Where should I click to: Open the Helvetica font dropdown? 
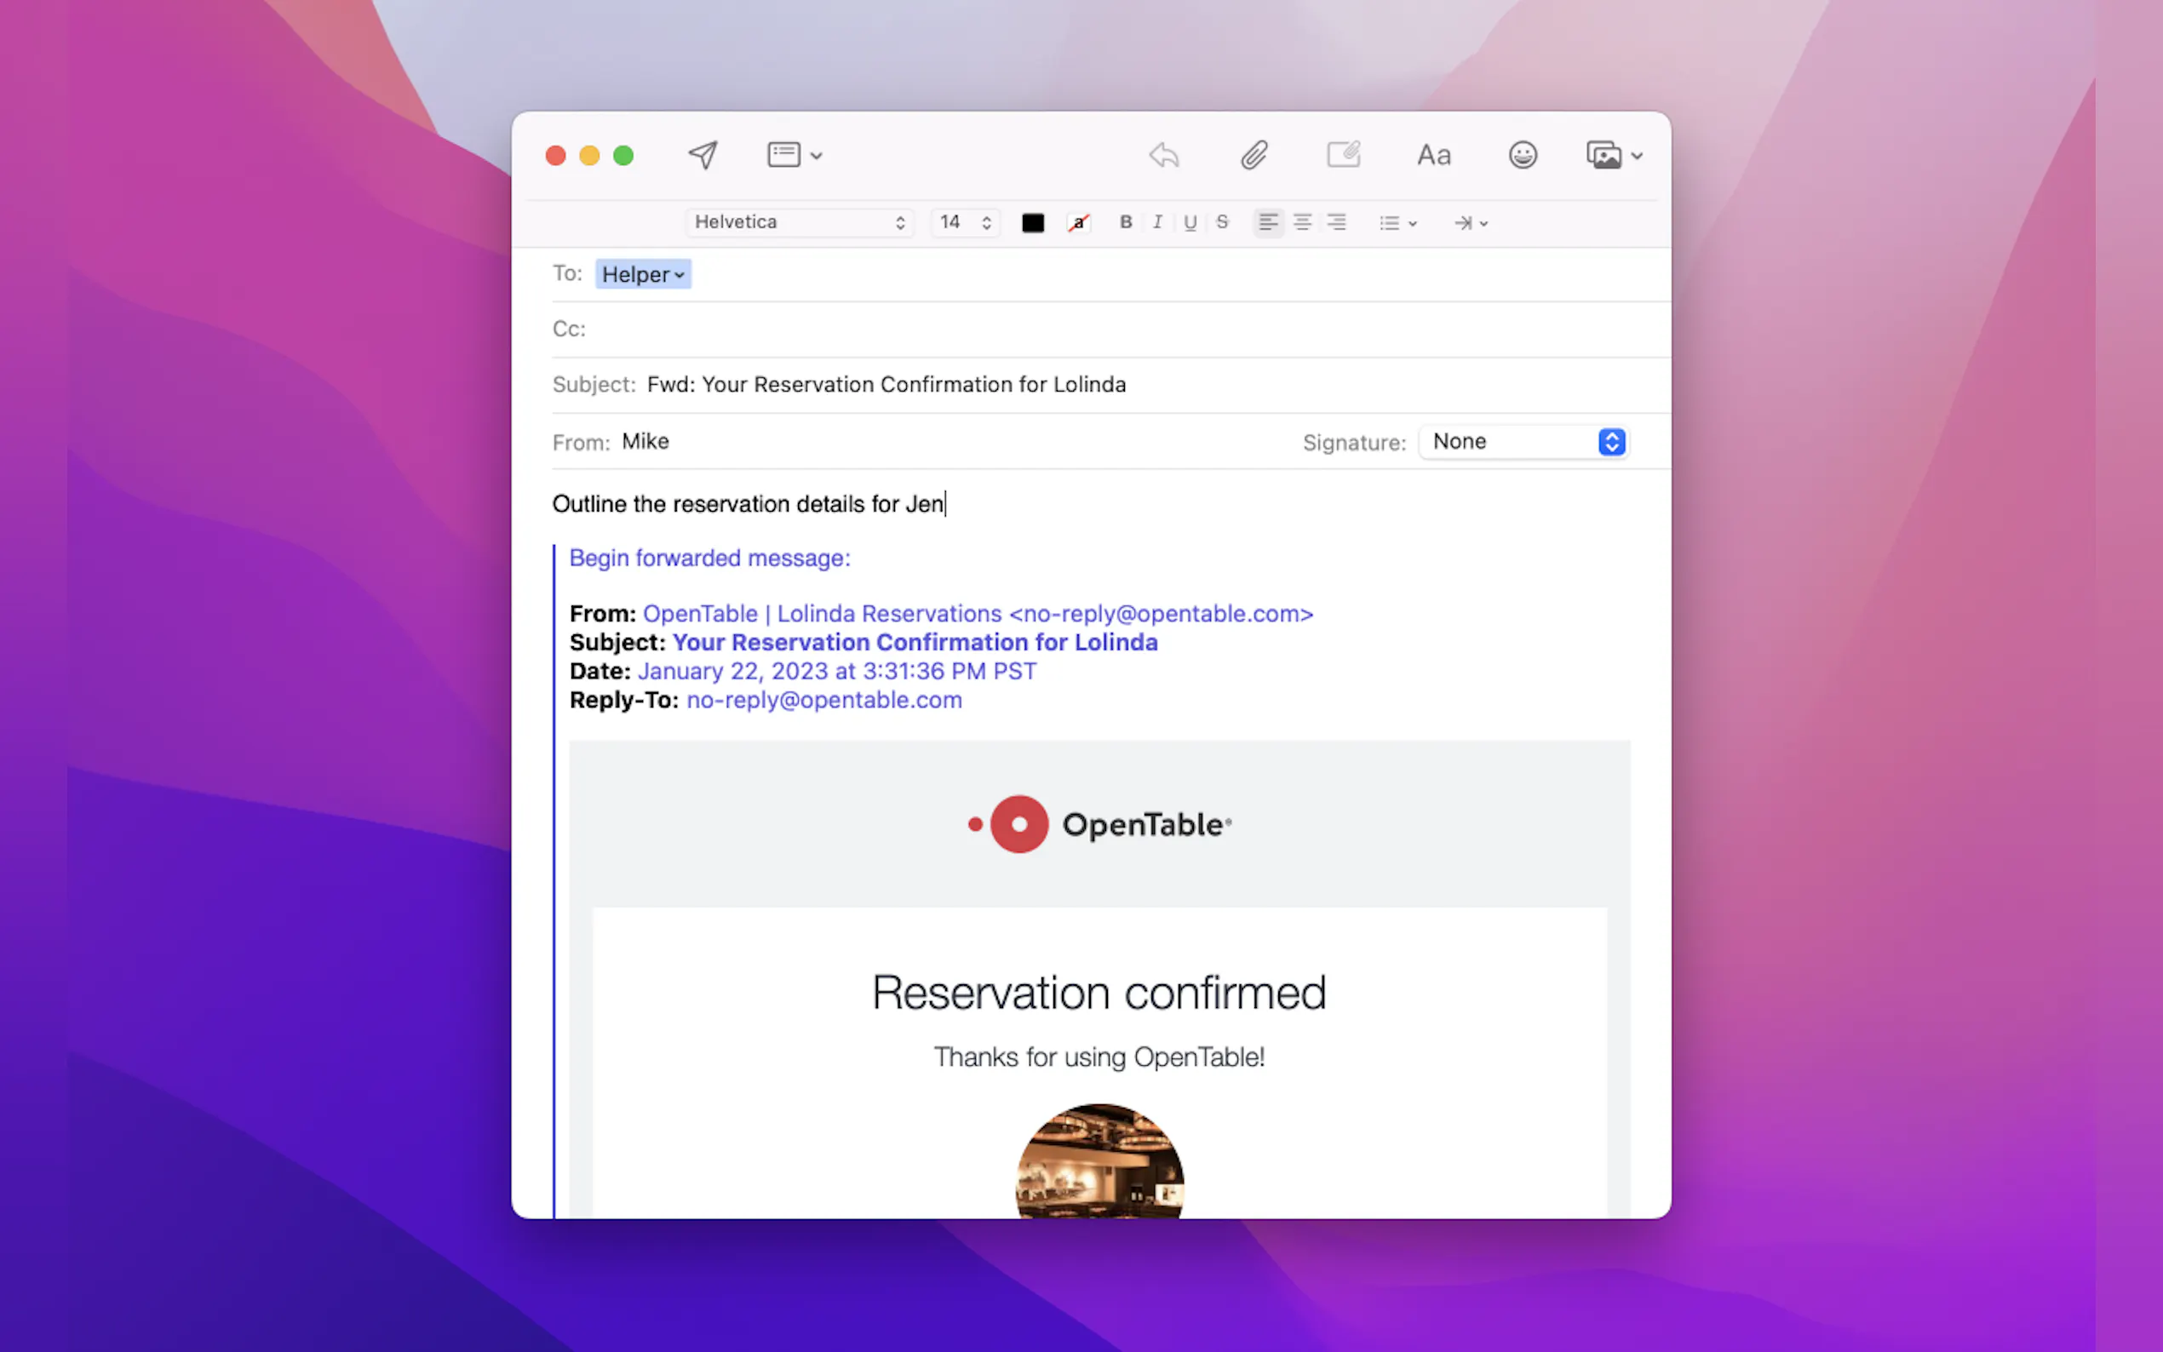click(x=800, y=221)
